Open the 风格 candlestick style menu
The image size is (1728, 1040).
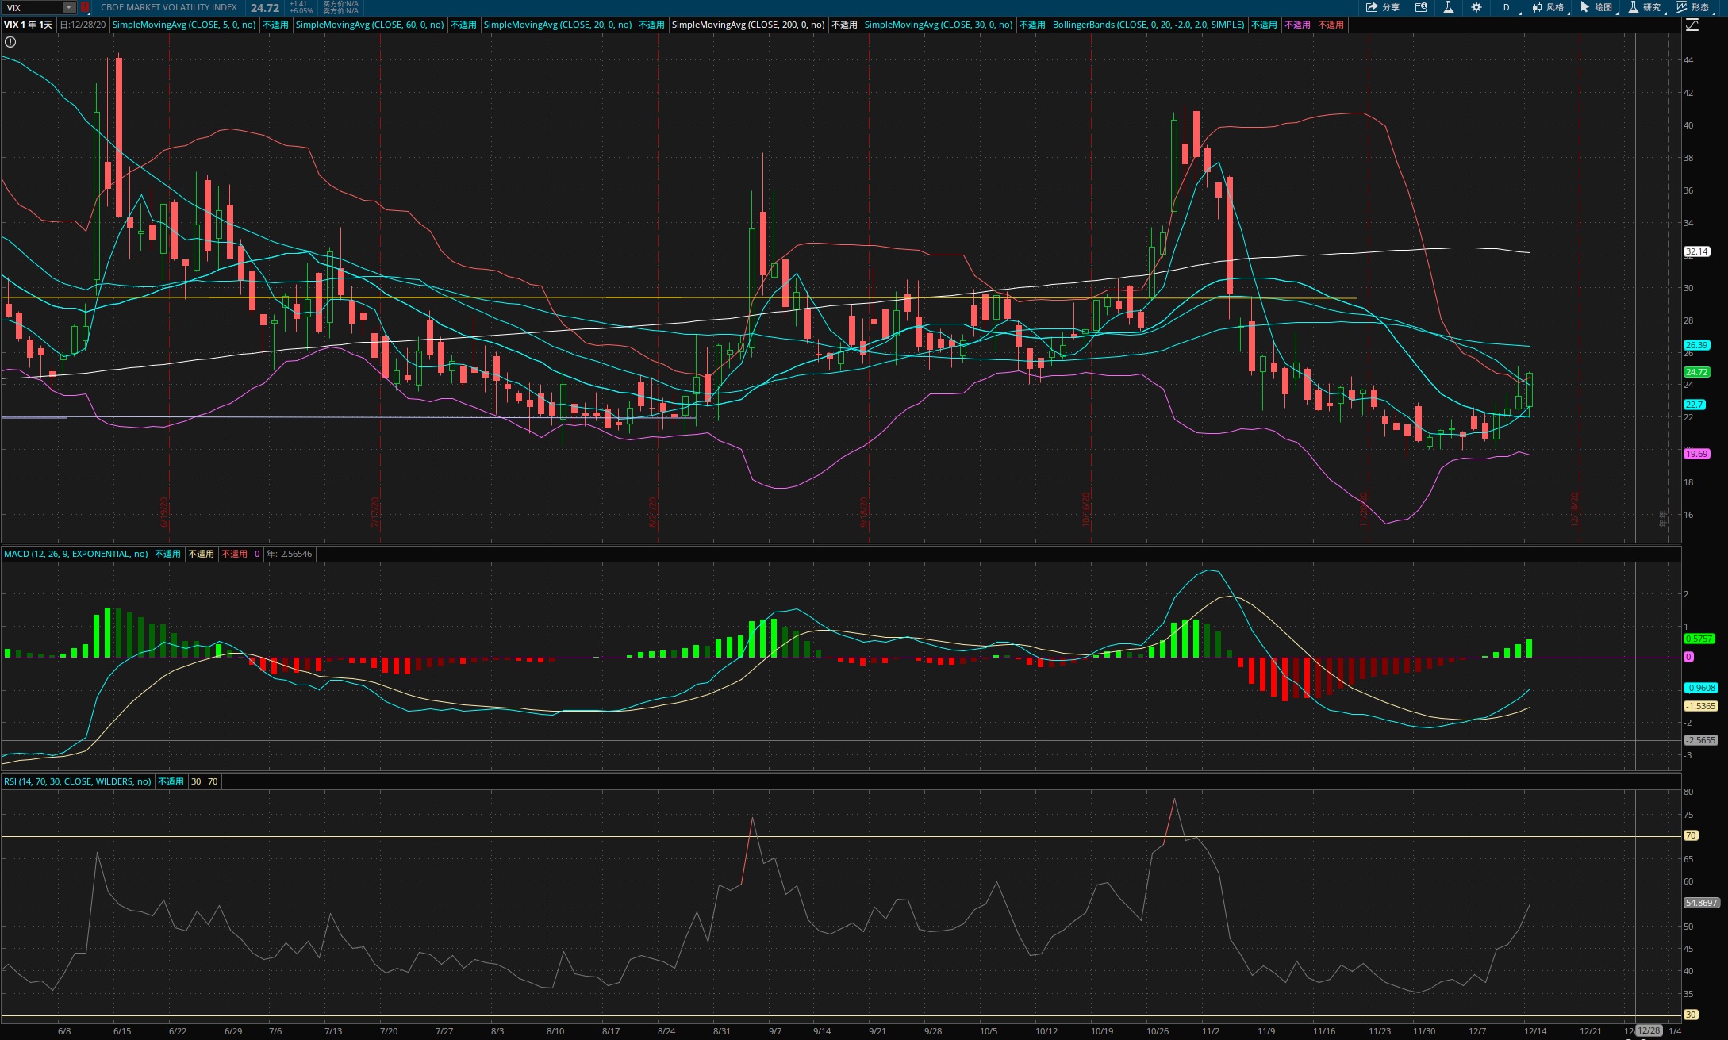click(1548, 7)
